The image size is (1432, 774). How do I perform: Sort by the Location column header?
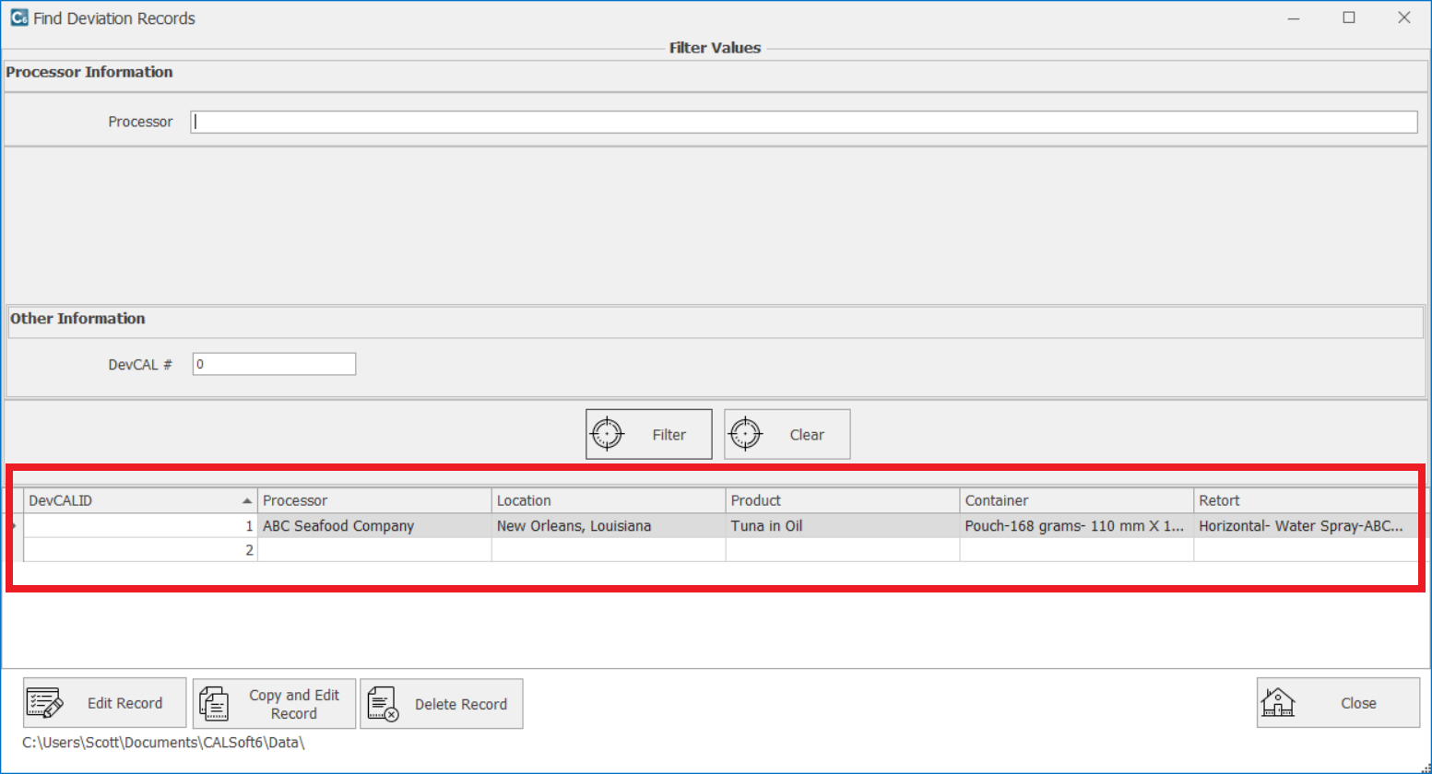(x=608, y=500)
